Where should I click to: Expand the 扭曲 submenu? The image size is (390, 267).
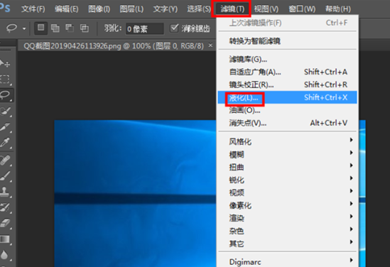(x=287, y=167)
